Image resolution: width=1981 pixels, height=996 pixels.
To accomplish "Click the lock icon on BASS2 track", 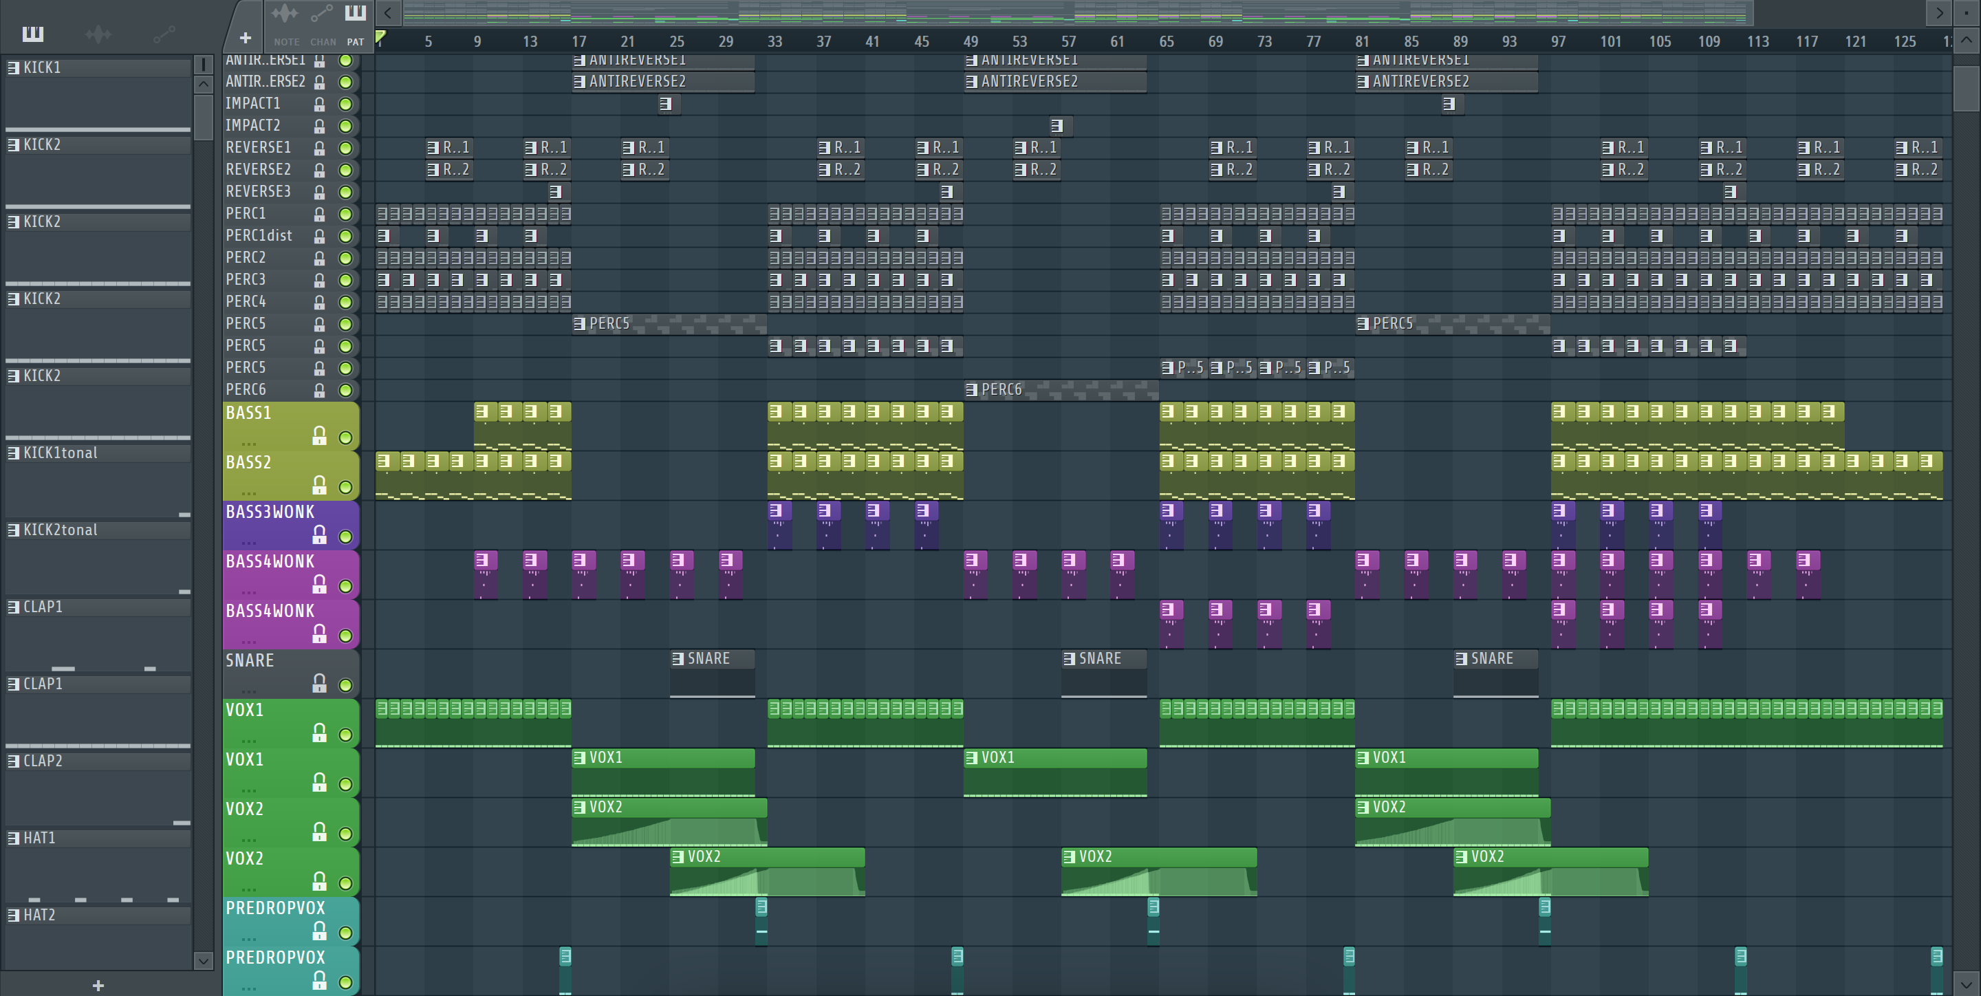I will point(319,486).
